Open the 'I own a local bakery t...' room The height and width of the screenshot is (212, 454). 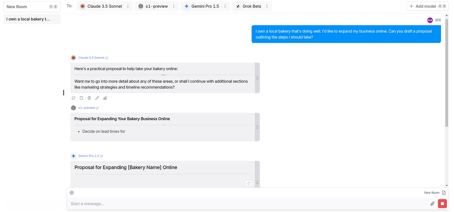32,19
